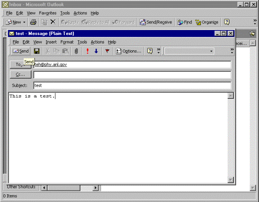The image size is (259, 202).
Task: Open message window Tools menu
Action: (x=82, y=42)
